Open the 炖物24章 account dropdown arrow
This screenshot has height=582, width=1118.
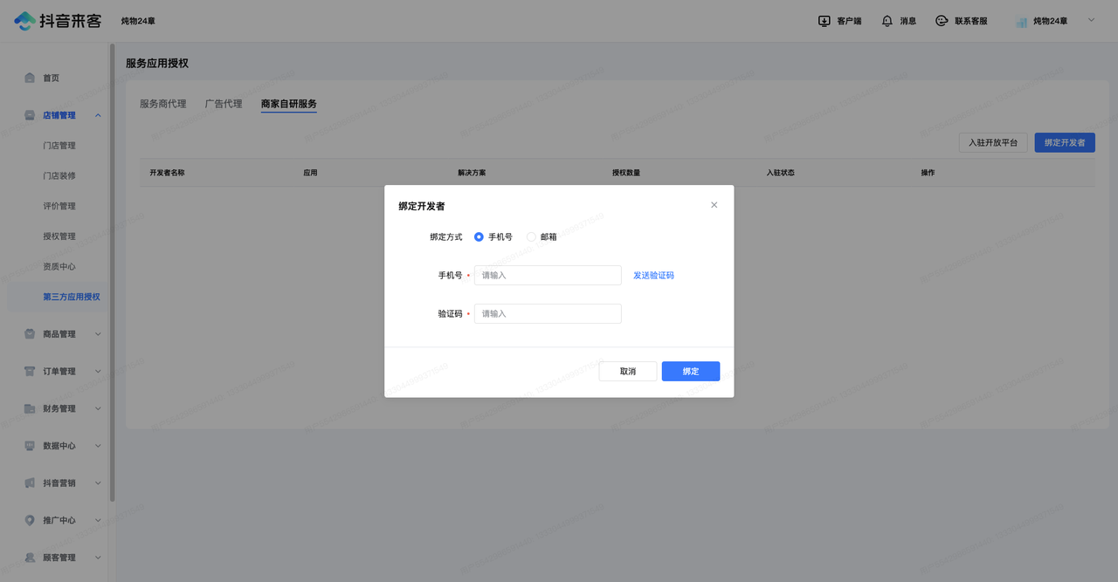pos(1090,20)
